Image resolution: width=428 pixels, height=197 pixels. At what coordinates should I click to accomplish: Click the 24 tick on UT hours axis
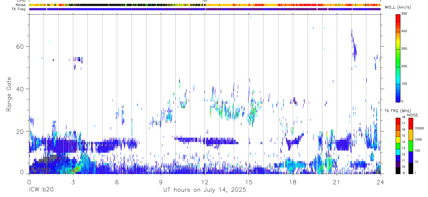tap(381, 182)
